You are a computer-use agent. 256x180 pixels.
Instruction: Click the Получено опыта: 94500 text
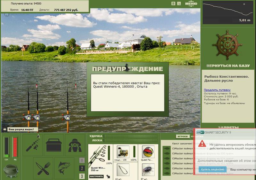(26, 4)
